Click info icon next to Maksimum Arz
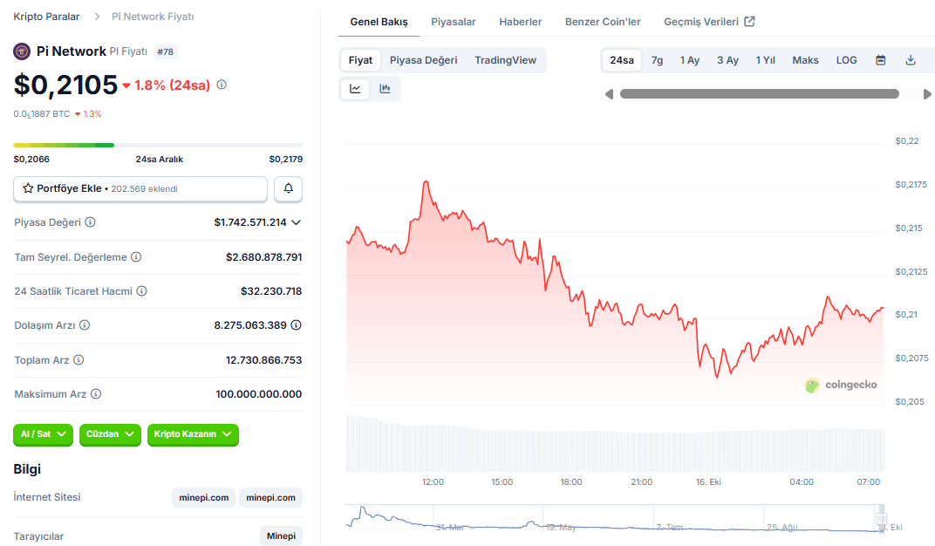This screenshot has width=935, height=546. point(96,394)
